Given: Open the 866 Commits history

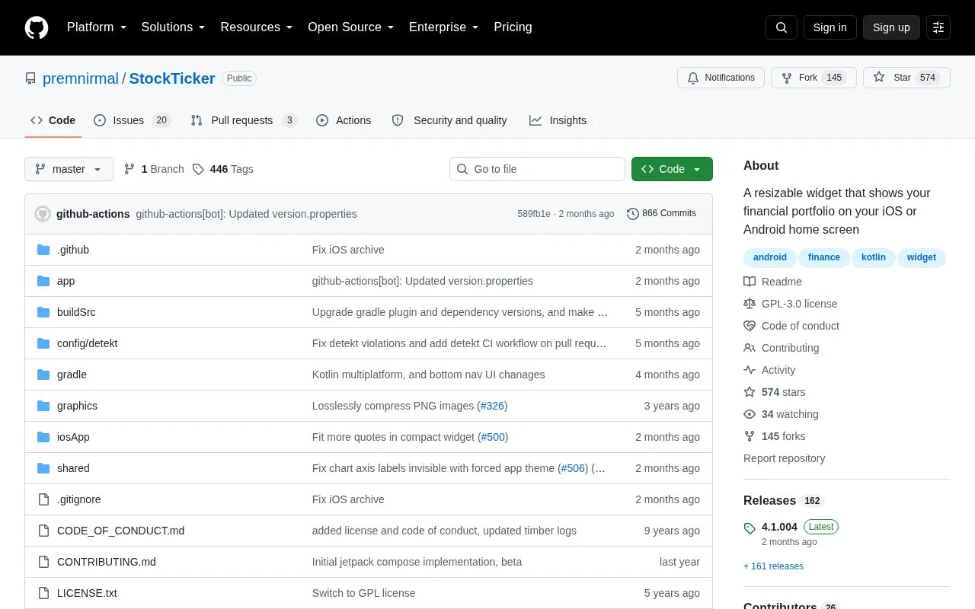Looking at the screenshot, I should [x=661, y=213].
